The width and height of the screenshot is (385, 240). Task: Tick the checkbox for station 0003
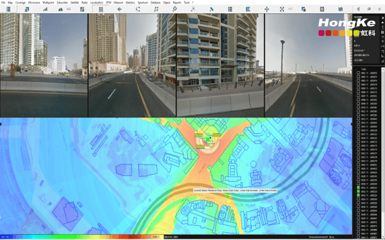358,81
